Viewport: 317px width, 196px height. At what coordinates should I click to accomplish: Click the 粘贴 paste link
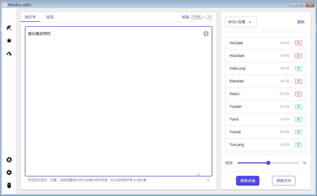pyautogui.click(x=185, y=17)
